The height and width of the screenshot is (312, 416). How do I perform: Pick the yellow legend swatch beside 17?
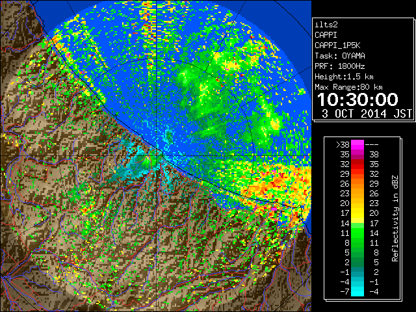(x=357, y=213)
